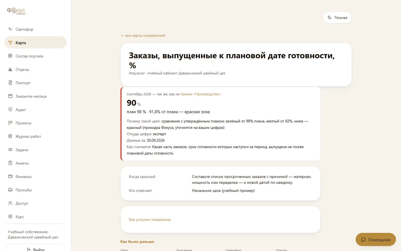401x251 pixels.
Task: Click the indicator value 90
Action: tap(131, 103)
